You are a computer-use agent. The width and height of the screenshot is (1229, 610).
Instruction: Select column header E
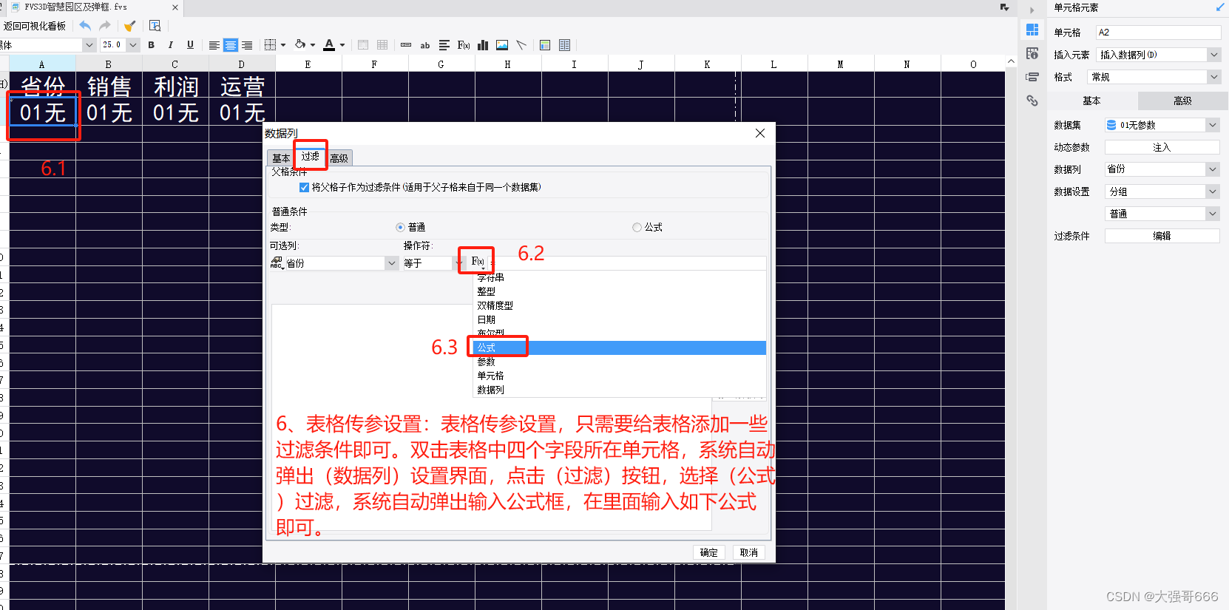tap(308, 64)
